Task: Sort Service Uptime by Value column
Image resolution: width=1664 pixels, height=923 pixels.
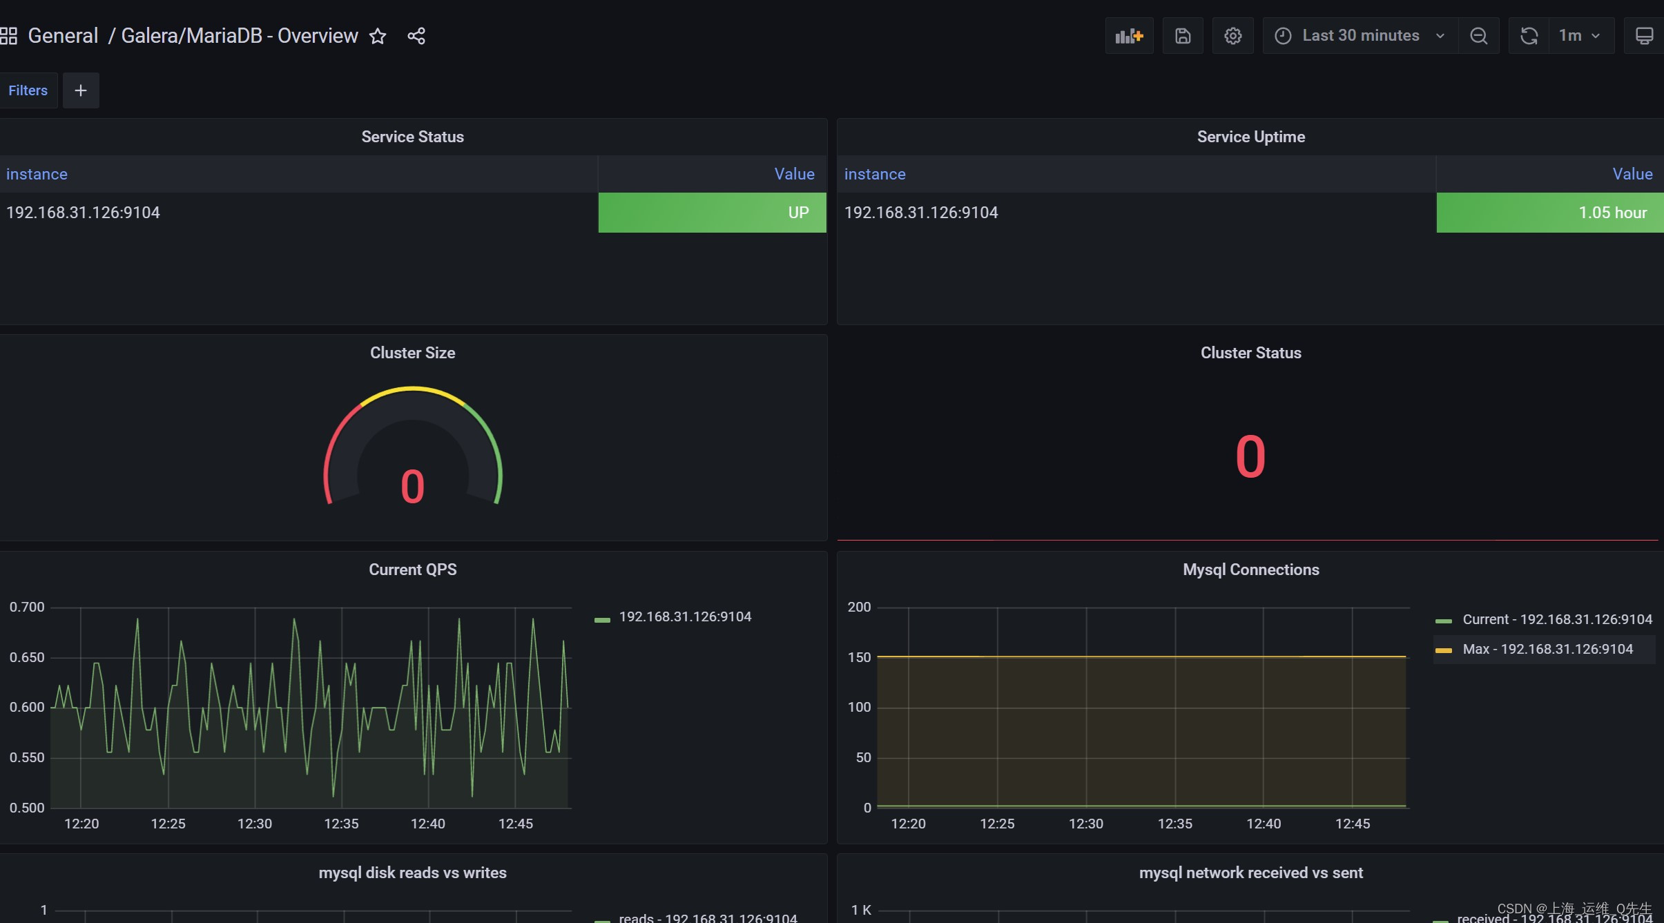Action: tap(1632, 174)
